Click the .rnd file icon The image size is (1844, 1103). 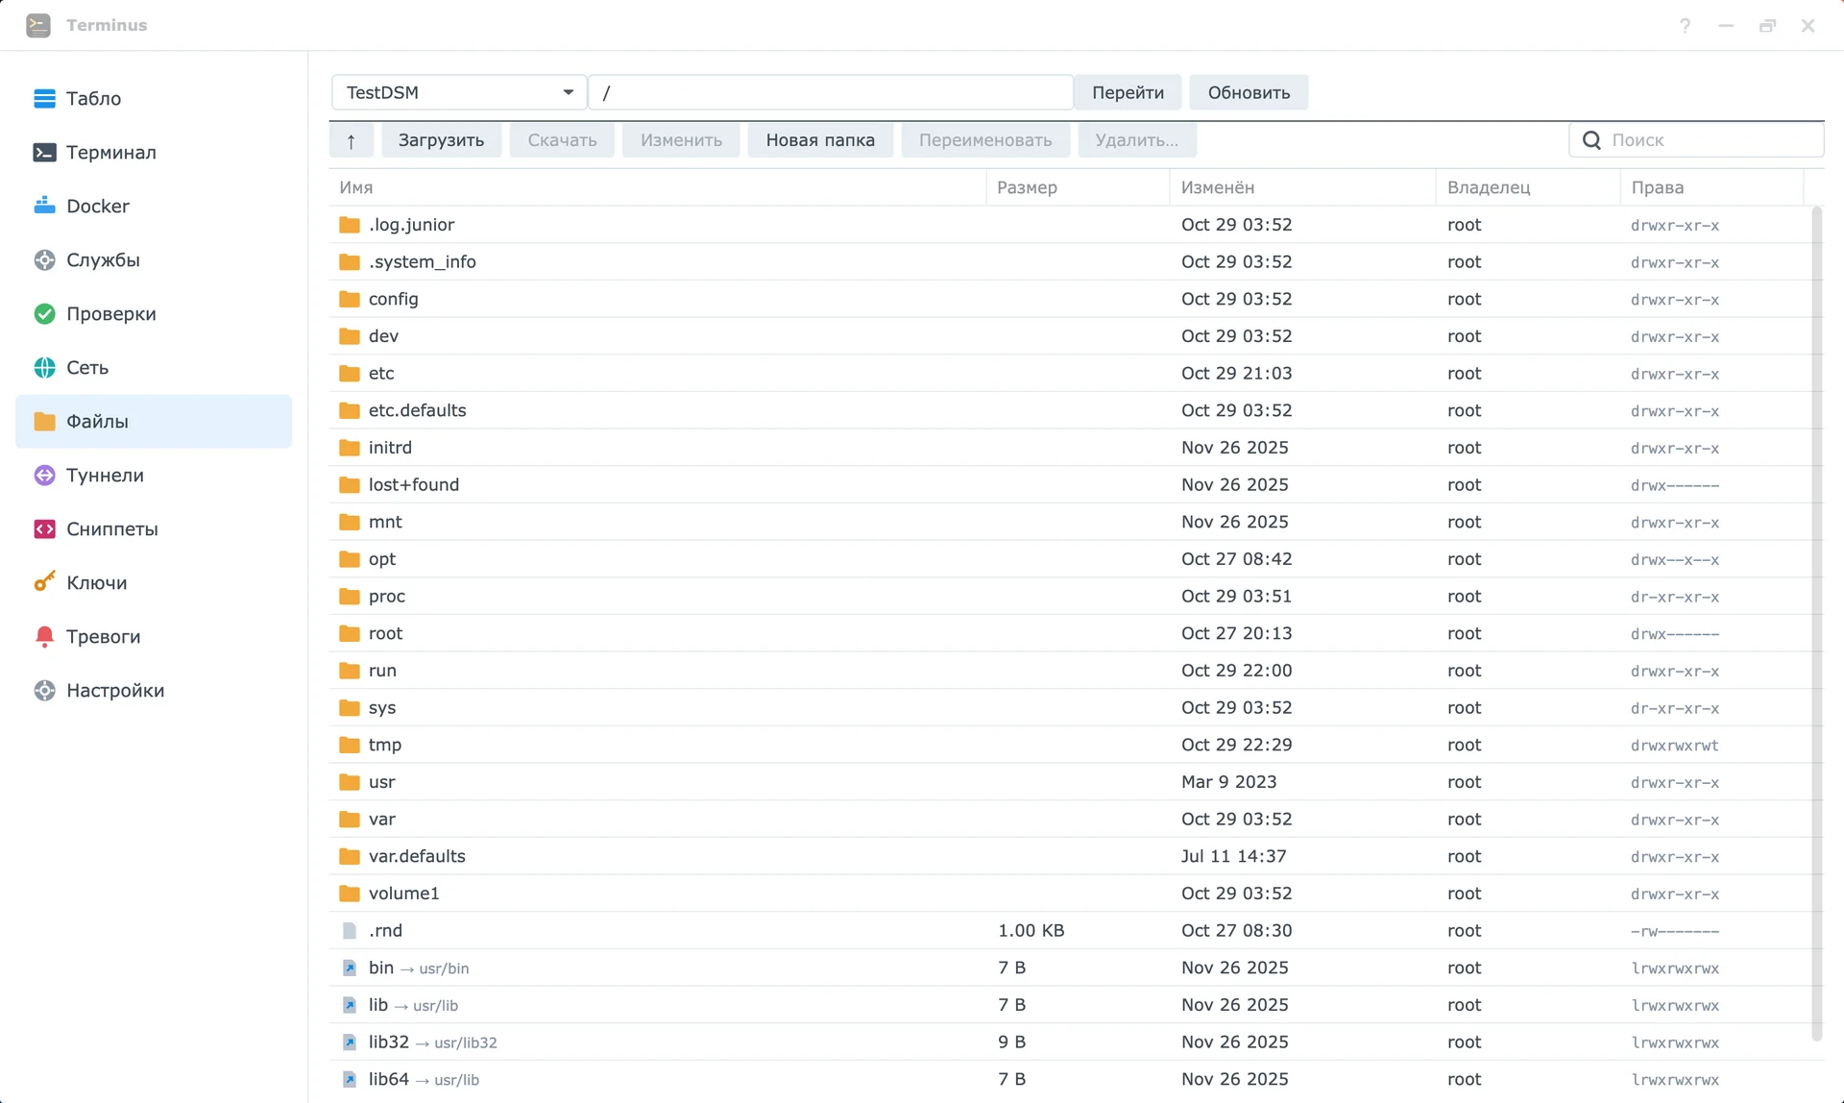pos(350,930)
